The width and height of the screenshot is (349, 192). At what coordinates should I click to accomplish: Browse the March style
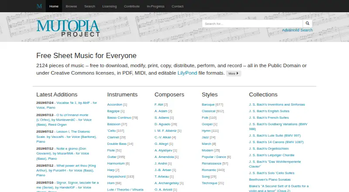[x=206, y=144]
